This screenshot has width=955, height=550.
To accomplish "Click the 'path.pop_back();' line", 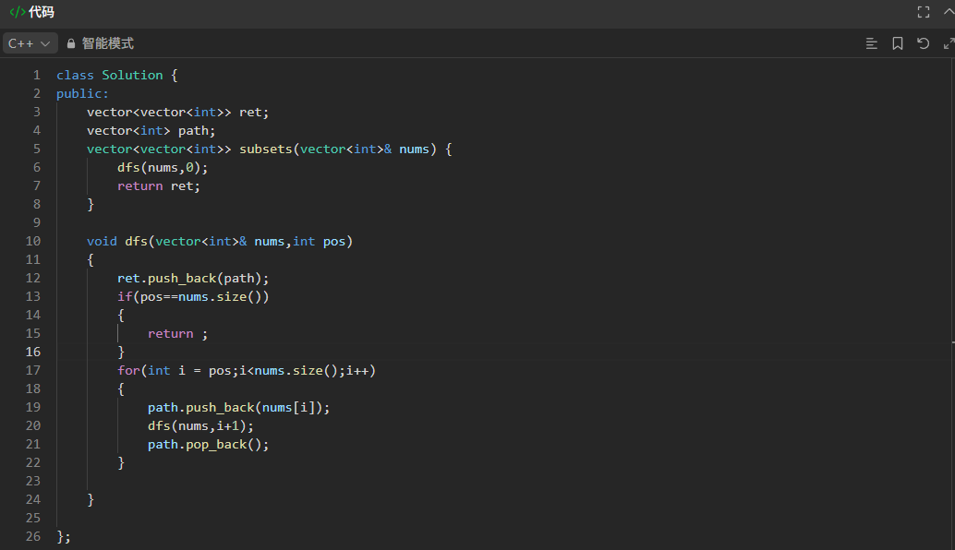I will coord(209,445).
